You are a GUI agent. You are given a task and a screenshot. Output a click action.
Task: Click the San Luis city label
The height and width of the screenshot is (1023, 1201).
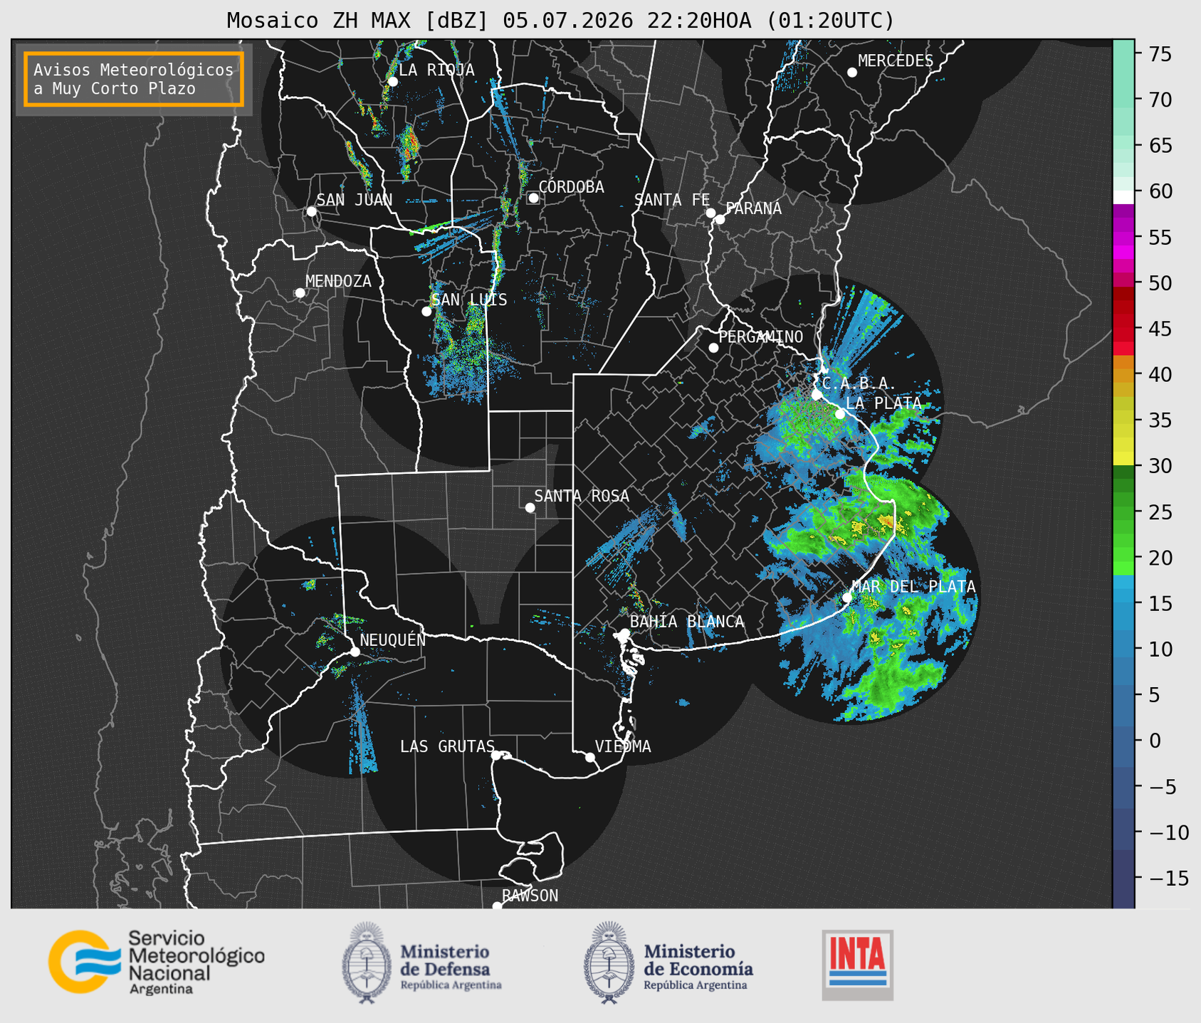469,300
